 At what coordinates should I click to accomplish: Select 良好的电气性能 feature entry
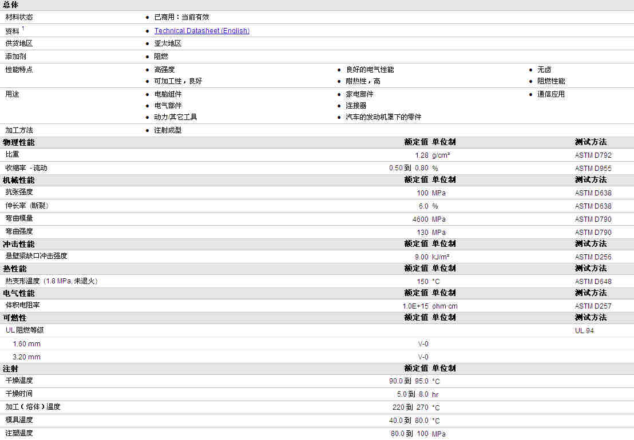370,70
